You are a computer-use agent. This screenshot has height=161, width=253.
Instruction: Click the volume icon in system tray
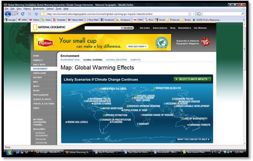point(231,152)
